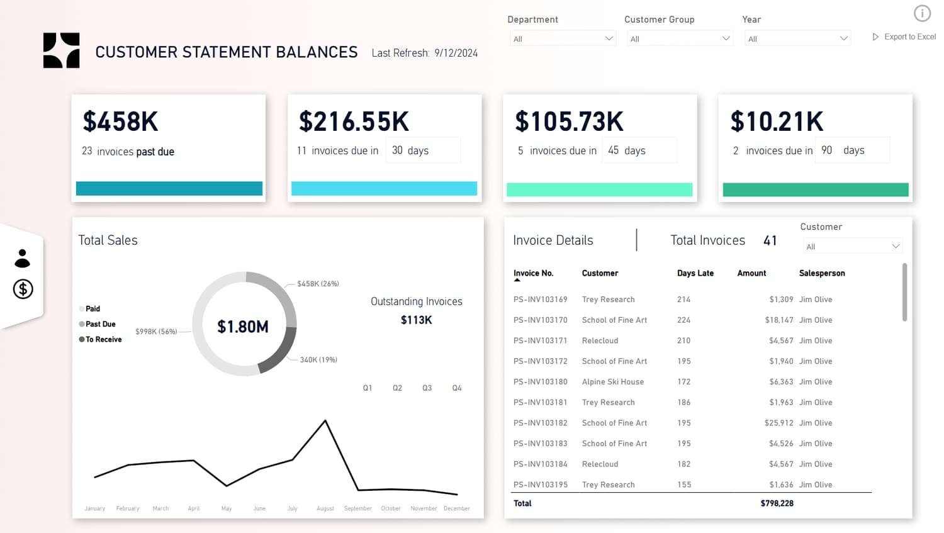Image resolution: width=944 pixels, height=533 pixels.
Task: Select invoice PS-INV103195
Action: (541, 485)
